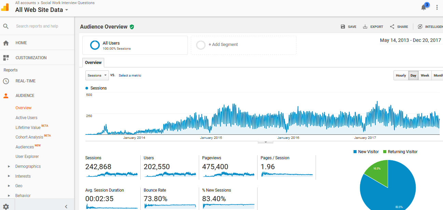Screen dimensions: 443x210
Task: Click the EXPORT button label
Action: (377, 27)
